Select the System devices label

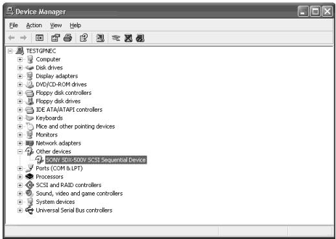55,202
